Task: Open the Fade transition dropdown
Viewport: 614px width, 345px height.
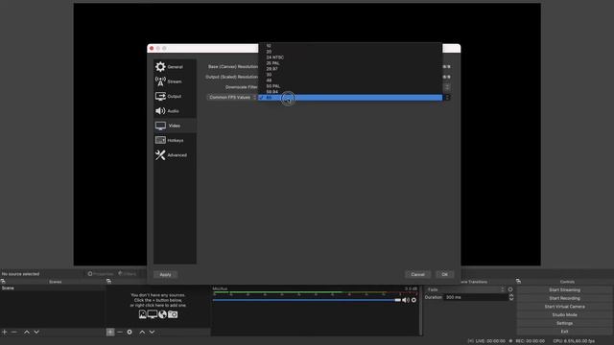Action: (x=465, y=289)
